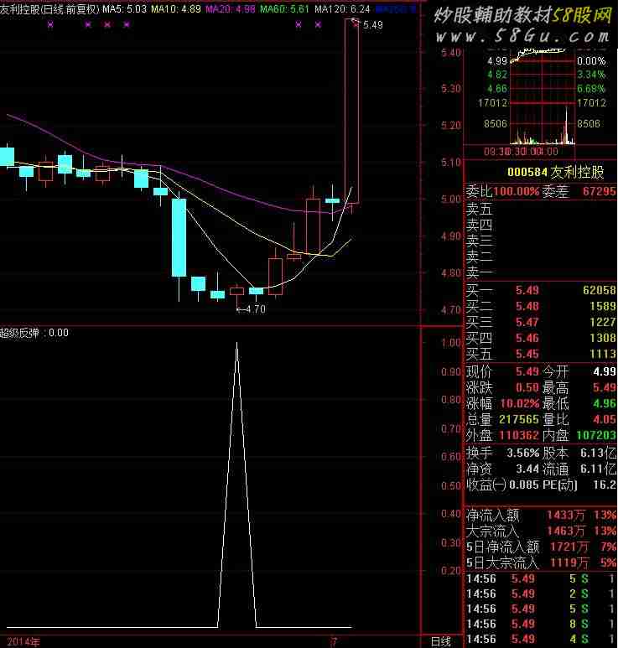Switch to the 日线 period tab
This screenshot has width=618, height=648.
441,641
